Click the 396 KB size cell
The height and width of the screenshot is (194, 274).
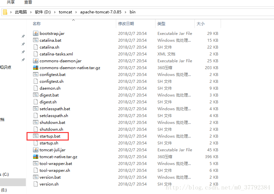tap(211, 157)
